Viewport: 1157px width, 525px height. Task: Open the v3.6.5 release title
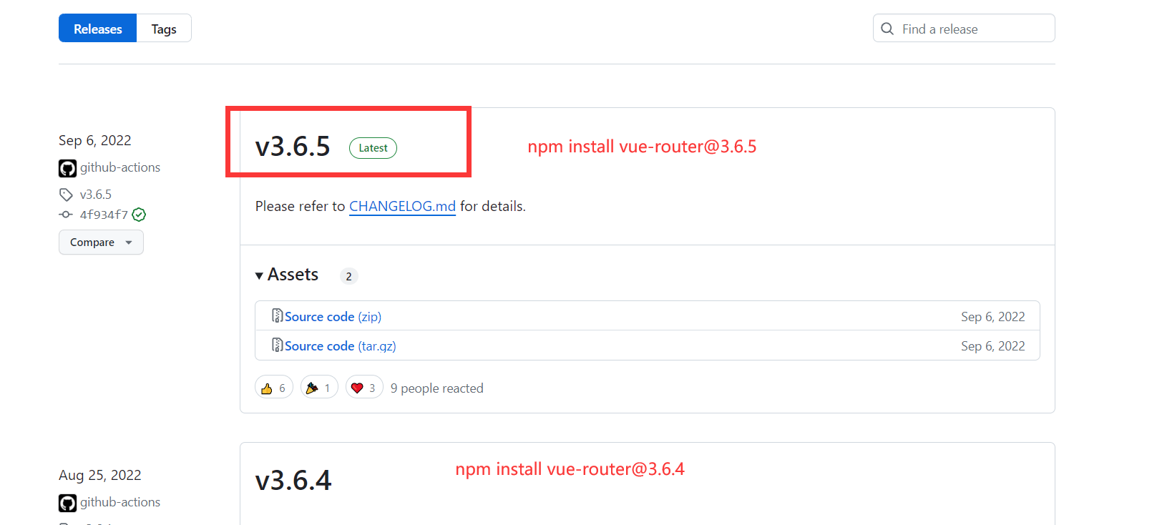(x=293, y=147)
